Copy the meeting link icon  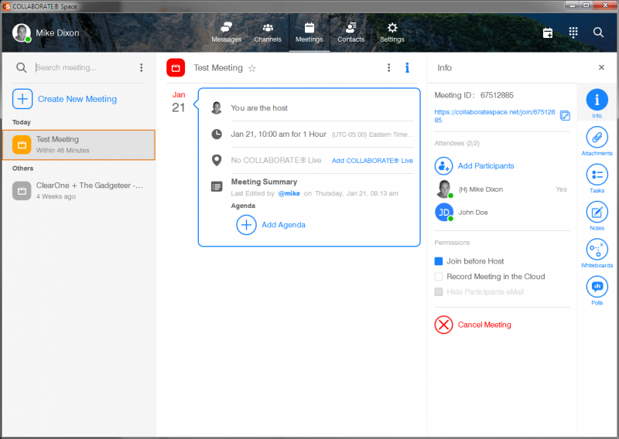(565, 116)
